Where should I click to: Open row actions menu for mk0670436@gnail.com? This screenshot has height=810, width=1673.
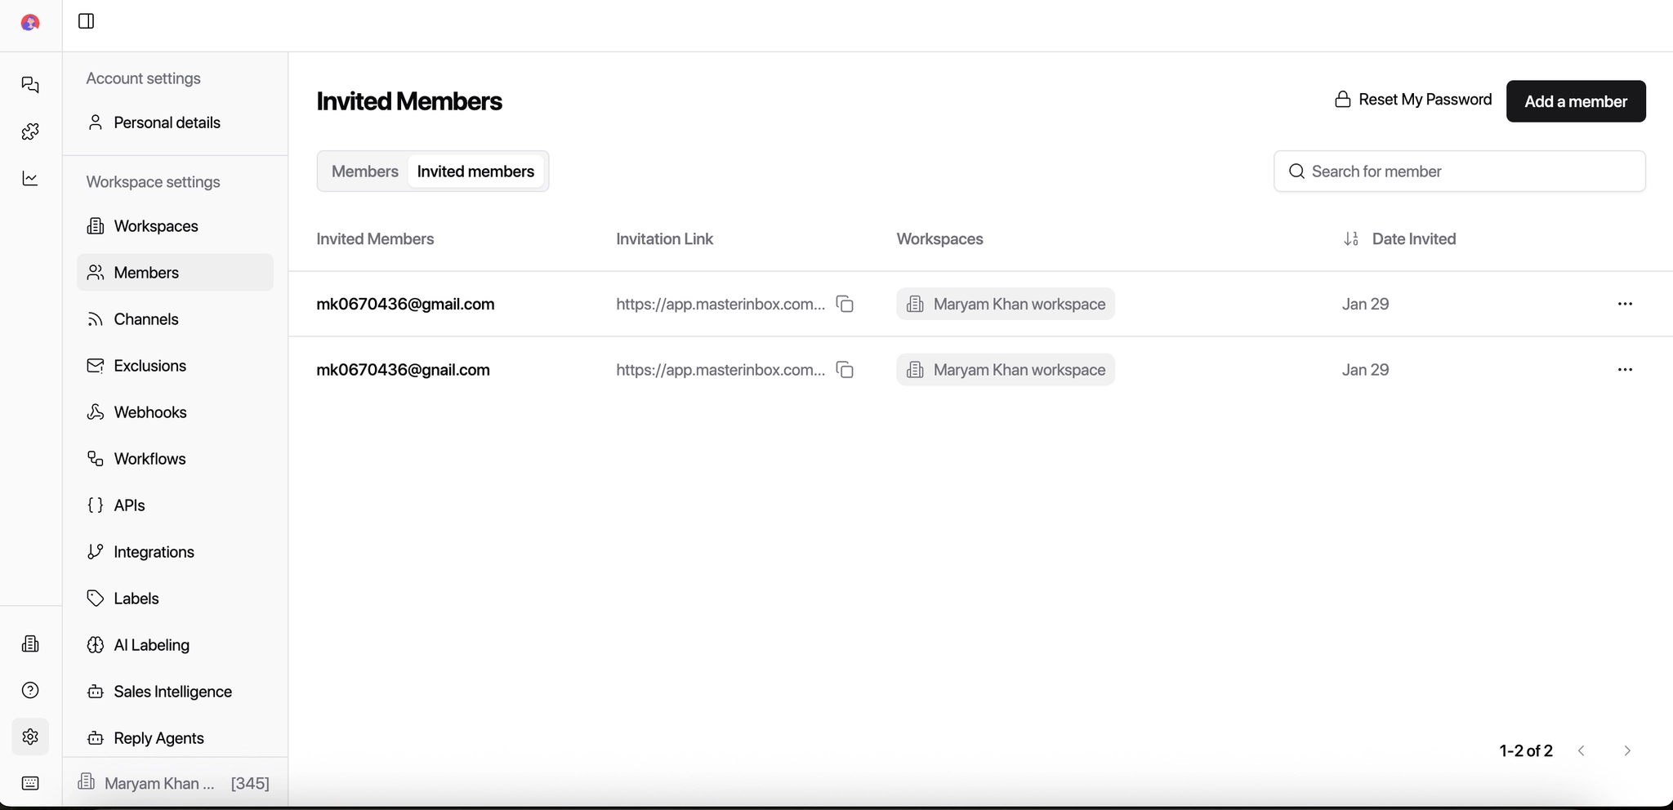click(x=1625, y=369)
